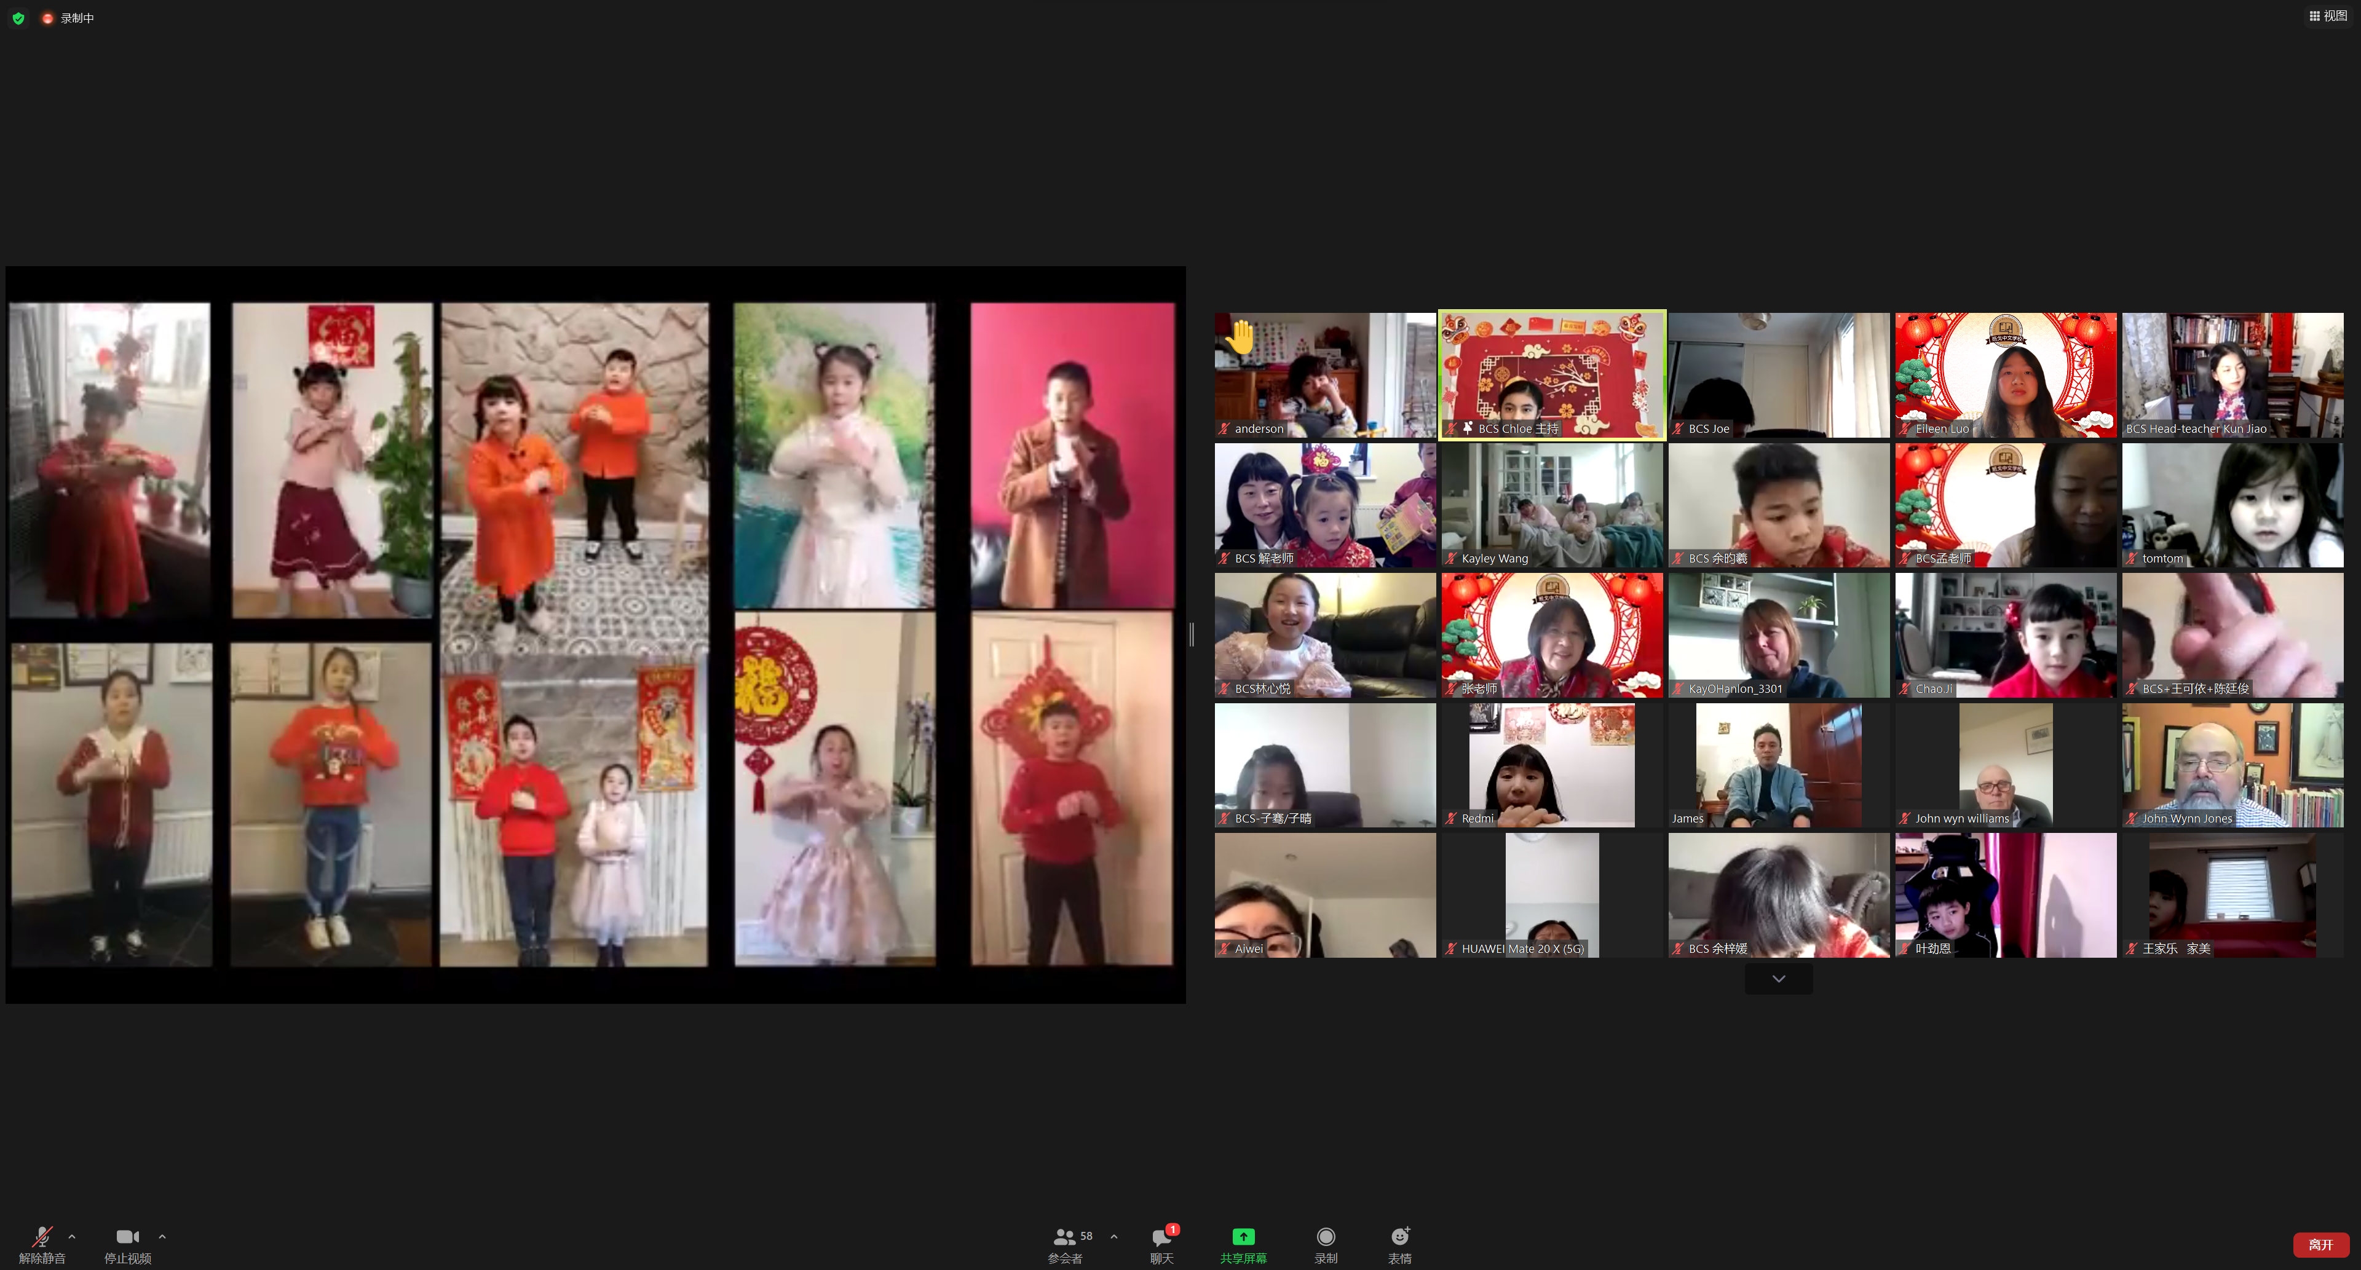Show next page of video thumbnails

(x=1778, y=979)
